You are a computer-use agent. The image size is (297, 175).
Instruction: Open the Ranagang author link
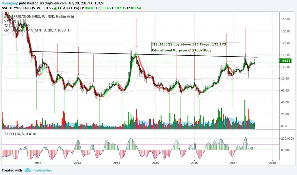point(10,3)
